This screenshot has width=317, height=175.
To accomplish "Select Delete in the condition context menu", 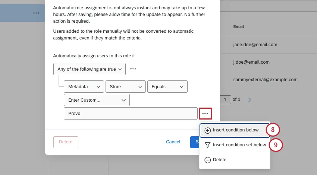I will coord(235,160).
